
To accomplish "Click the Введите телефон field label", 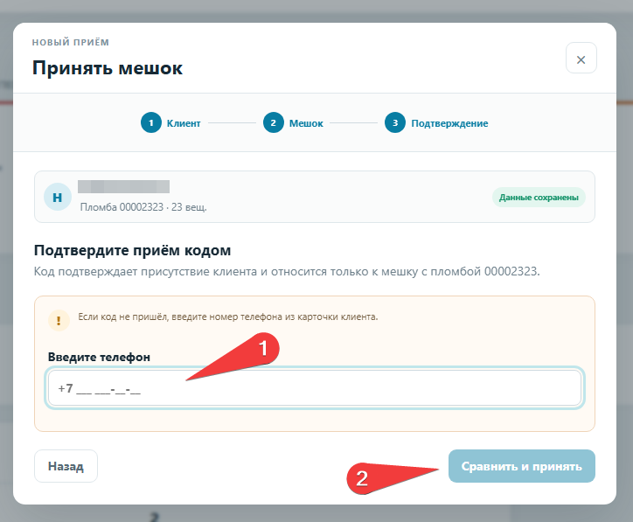I will (99, 358).
